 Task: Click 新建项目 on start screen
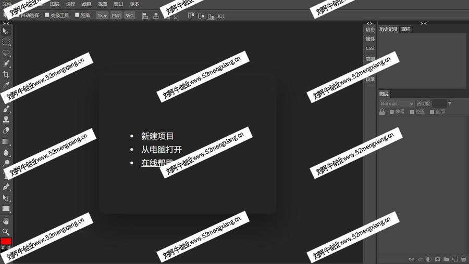(x=157, y=136)
